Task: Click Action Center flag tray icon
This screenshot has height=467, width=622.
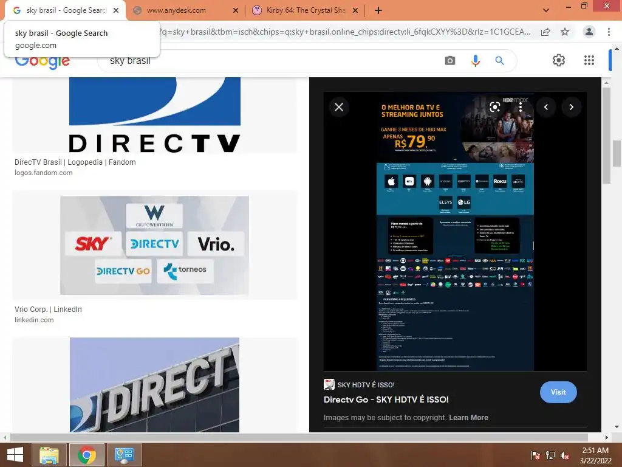Action: [535, 455]
